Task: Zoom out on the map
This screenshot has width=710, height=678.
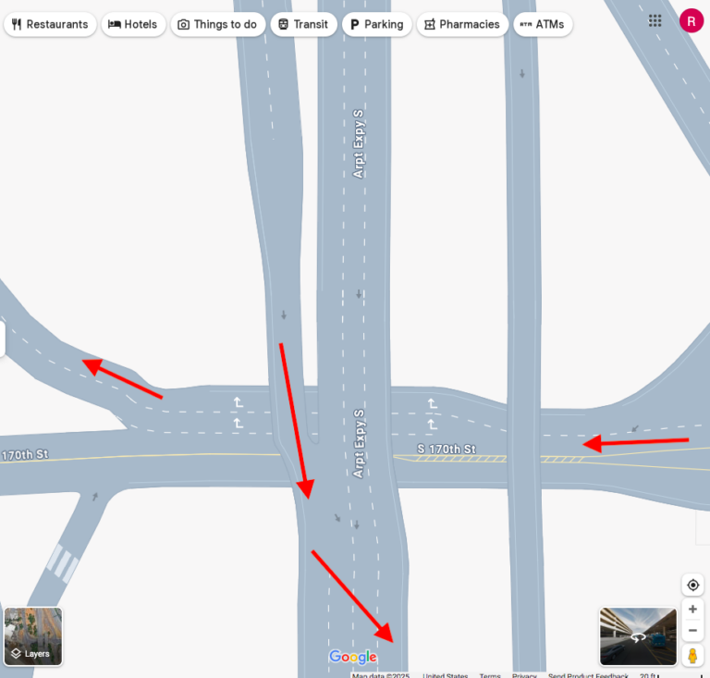Action: point(692,631)
